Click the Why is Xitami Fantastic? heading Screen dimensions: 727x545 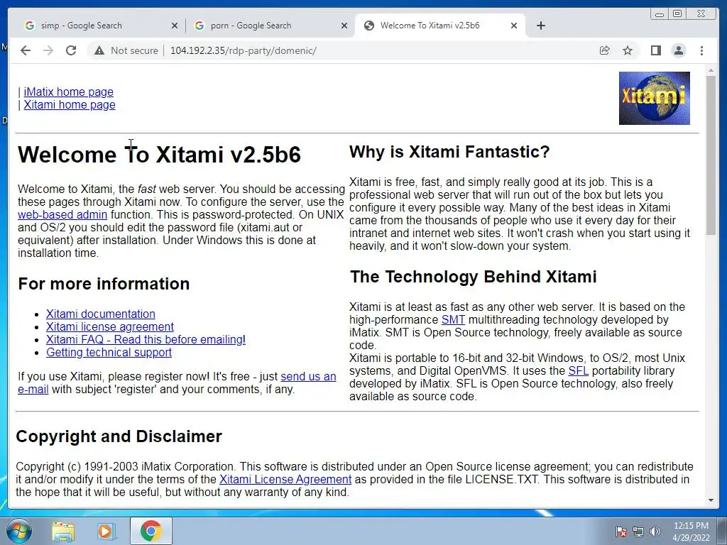coord(449,152)
